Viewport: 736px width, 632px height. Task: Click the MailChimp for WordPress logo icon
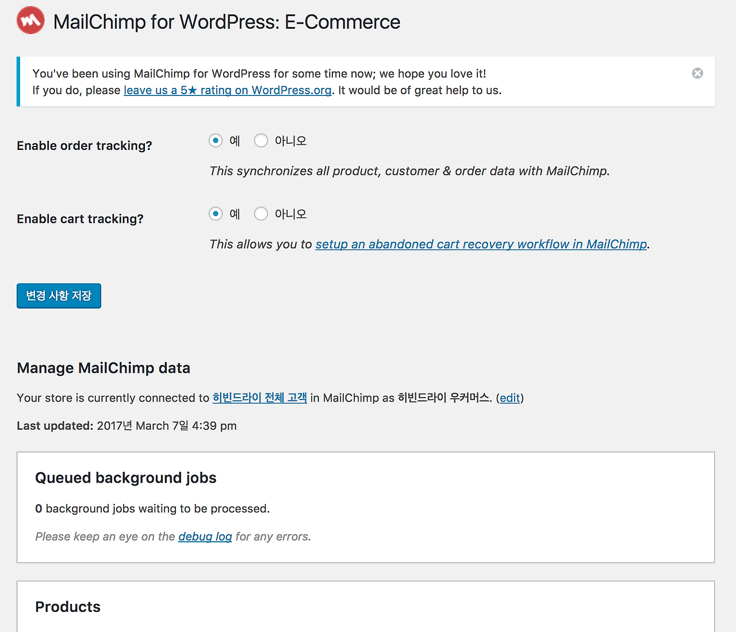[x=30, y=21]
